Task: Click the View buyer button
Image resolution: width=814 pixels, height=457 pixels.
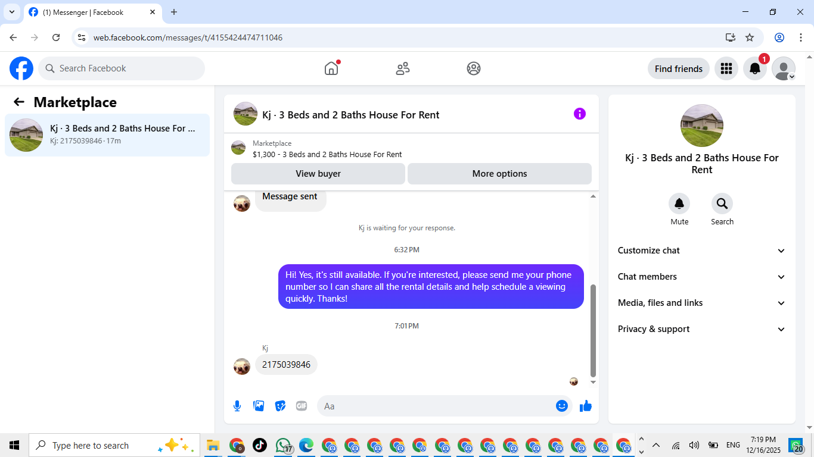Action: [x=318, y=174]
